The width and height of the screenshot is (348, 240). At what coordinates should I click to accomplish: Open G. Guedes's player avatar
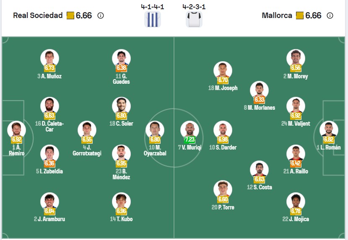click(121, 58)
